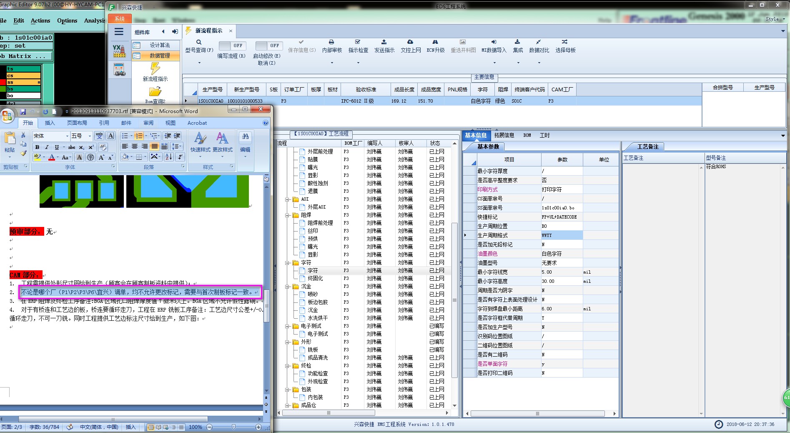The width and height of the screenshot is (790, 433).
Task: Click 内部审核 printer icon
Action: pos(331,42)
